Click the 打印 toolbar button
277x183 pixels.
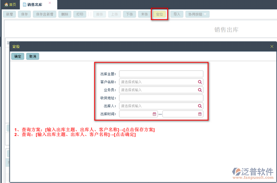pyautogui.click(x=80, y=14)
